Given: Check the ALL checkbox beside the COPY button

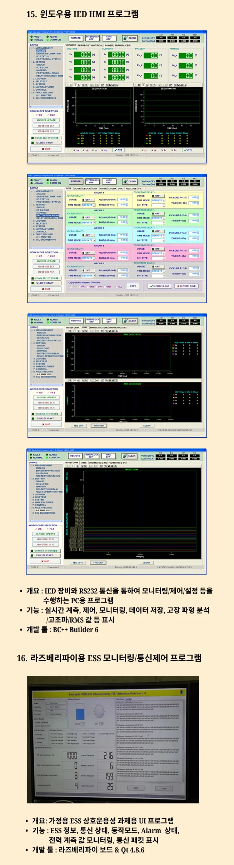Looking at the screenshot, I should point(116,287).
